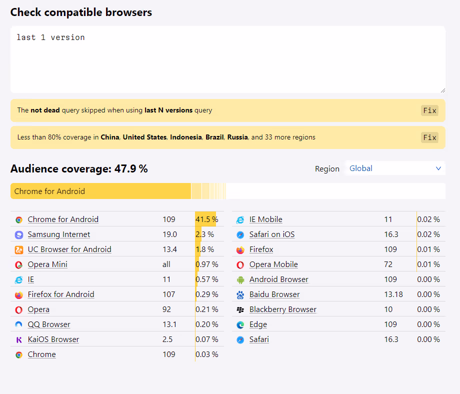Click the desktop Chrome icon with 0.03 %
This screenshot has height=394, width=460.
click(19, 354)
